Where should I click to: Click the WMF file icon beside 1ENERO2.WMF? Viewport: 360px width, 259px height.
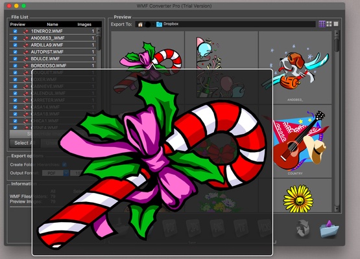(25, 31)
